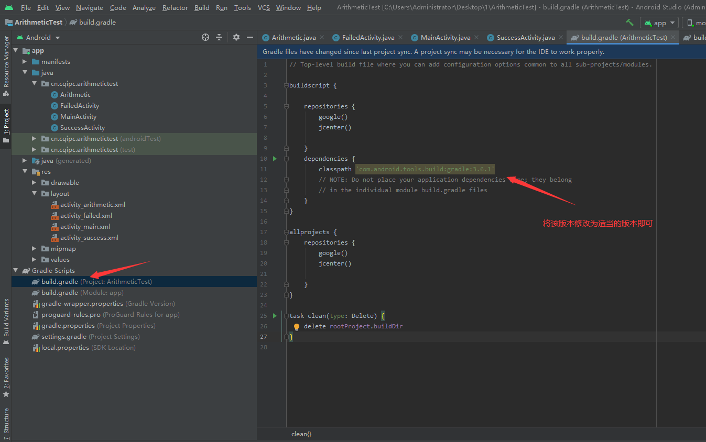Viewport: 706px width, 442px height.
Task: Collapse the java folder arrow
Action: pyautogui.click(x=25, y=72)
